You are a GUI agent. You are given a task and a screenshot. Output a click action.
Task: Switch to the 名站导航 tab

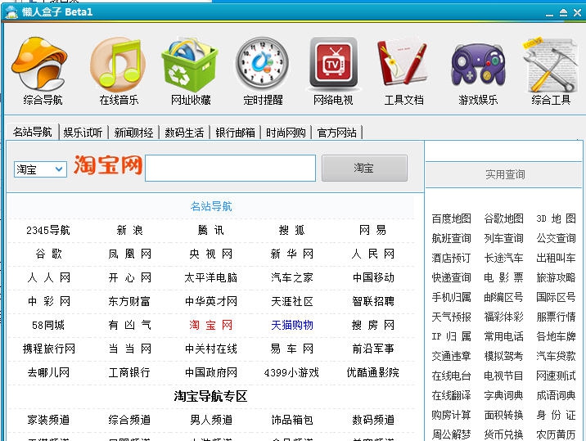coord(33,132)
